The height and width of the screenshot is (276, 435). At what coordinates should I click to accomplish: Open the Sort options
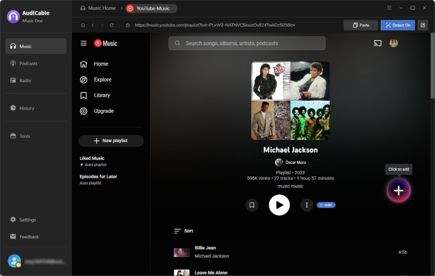tap(184, 231)
